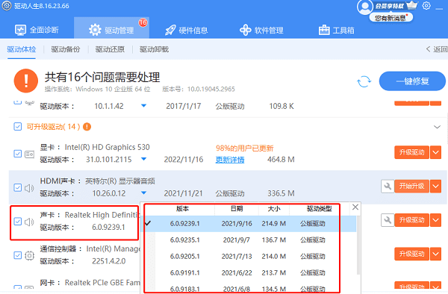448x294 pixels.
Task: Click the 一键修复 button
Action: (412, 81)
